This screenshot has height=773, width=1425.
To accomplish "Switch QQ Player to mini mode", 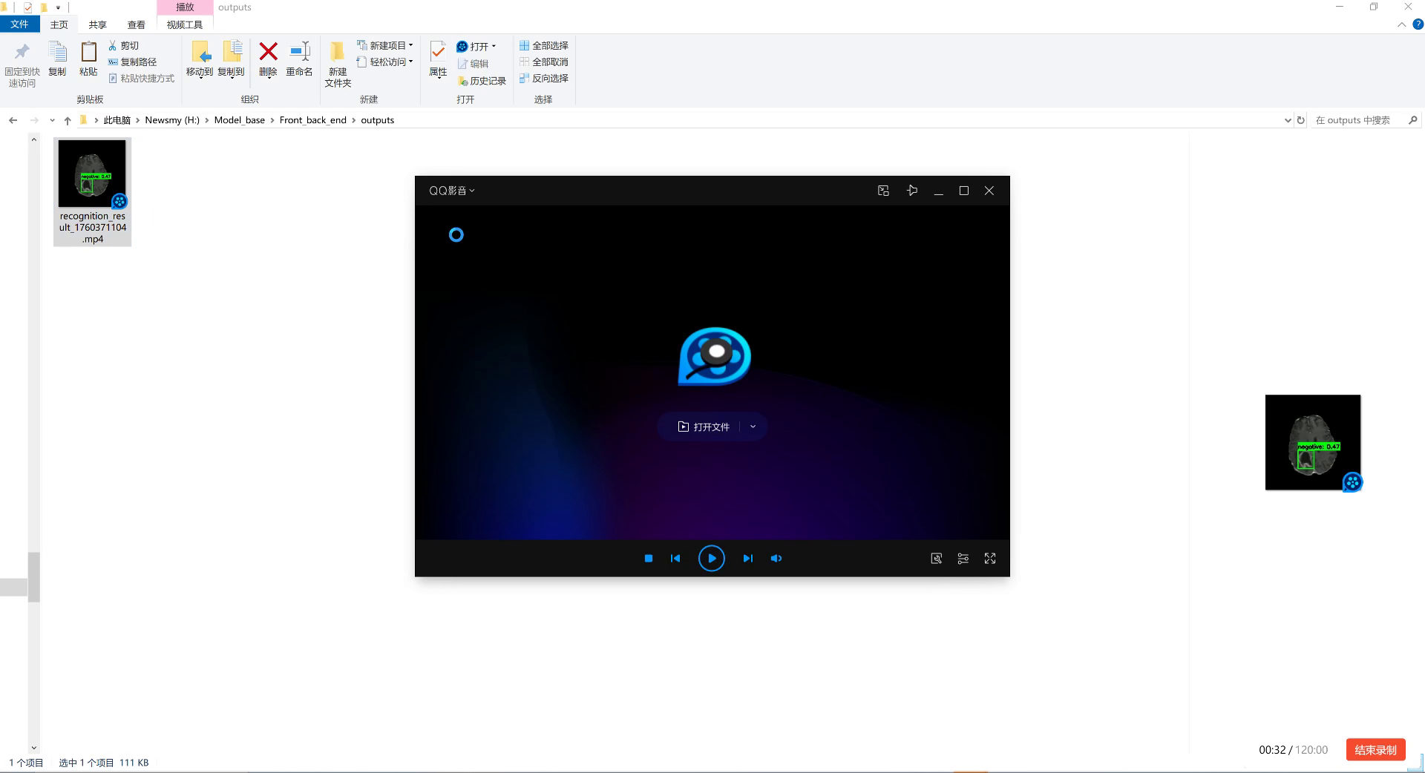I will (x=883, y=191).
